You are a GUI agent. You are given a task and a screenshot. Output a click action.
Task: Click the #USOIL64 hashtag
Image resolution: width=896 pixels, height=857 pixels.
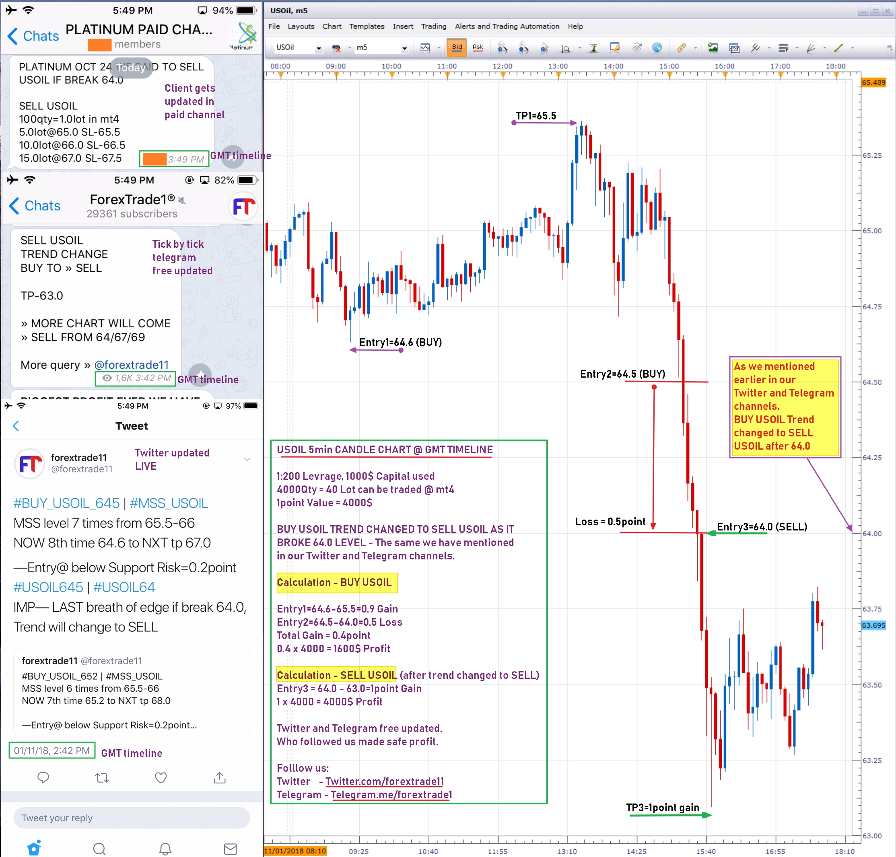[124, 587]
